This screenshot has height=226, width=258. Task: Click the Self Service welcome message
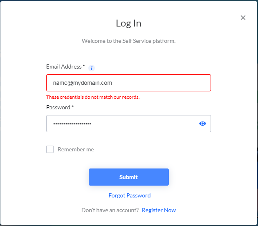(128, 41)
